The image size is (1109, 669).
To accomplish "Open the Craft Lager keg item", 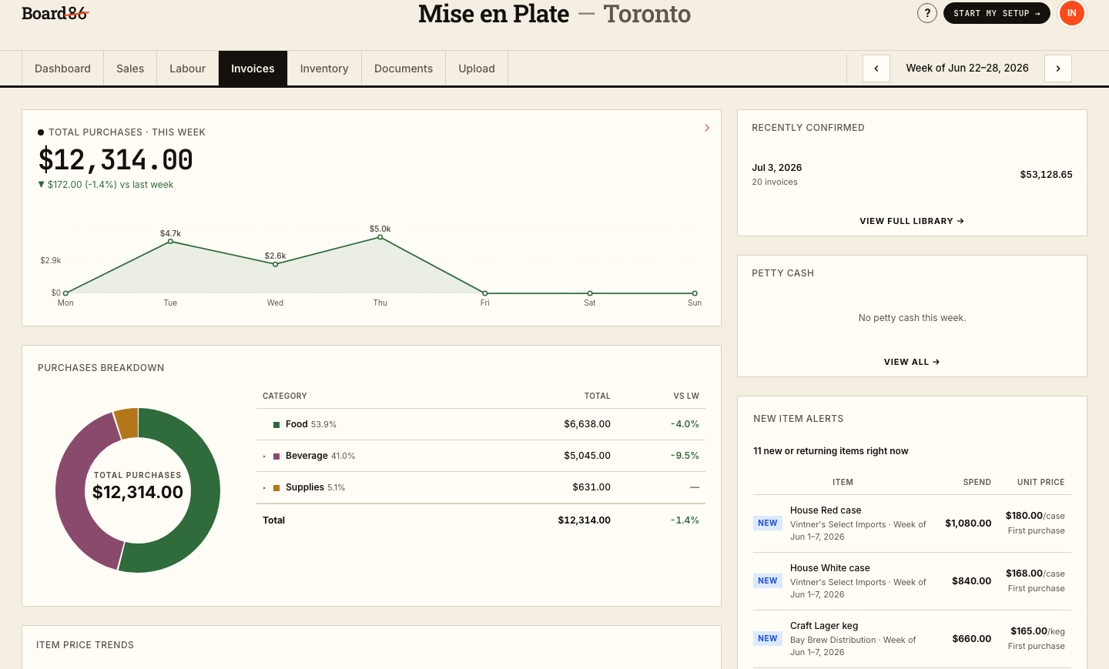I will (x=824, y=626).
